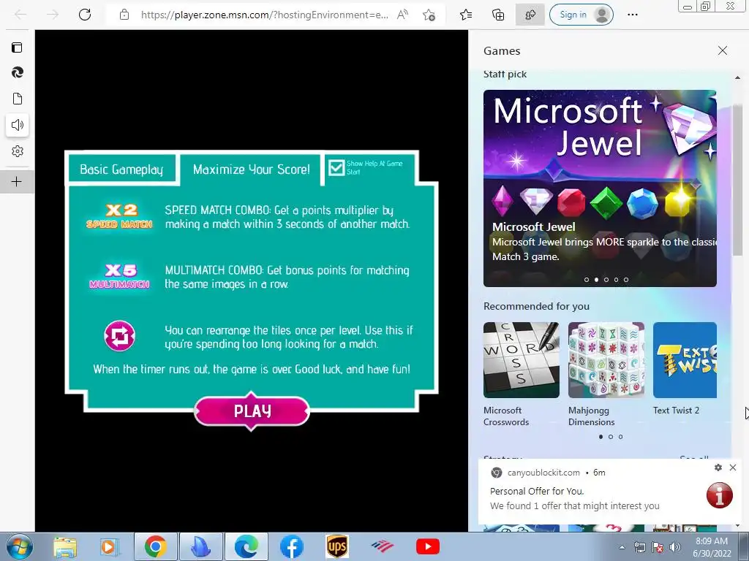Open the browser Settings and more menu
The image size is (749, 561).
633,15
